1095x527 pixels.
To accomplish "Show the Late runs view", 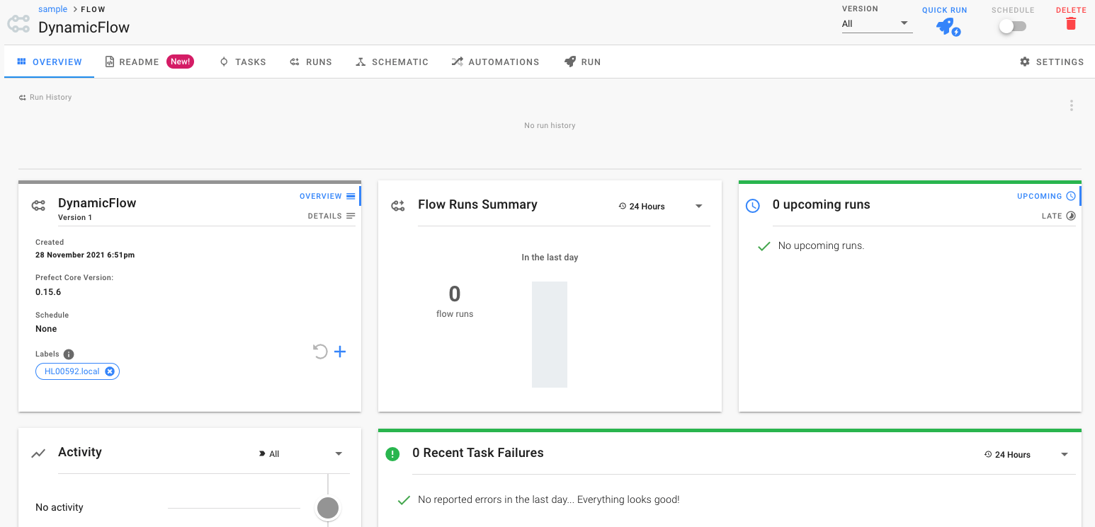I will coord(1058,216).
